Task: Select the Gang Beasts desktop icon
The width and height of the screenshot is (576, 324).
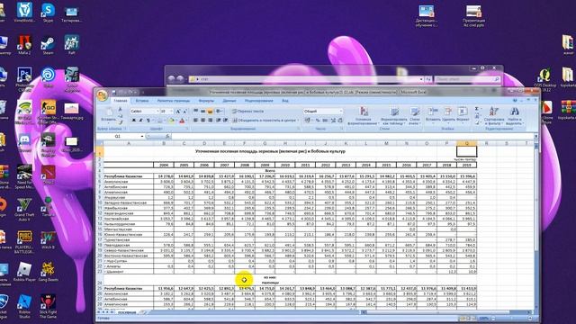Action: point(48,272)
